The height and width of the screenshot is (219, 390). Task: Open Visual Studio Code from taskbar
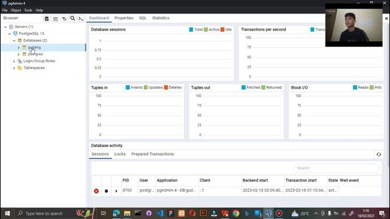(x=160, y=214)
